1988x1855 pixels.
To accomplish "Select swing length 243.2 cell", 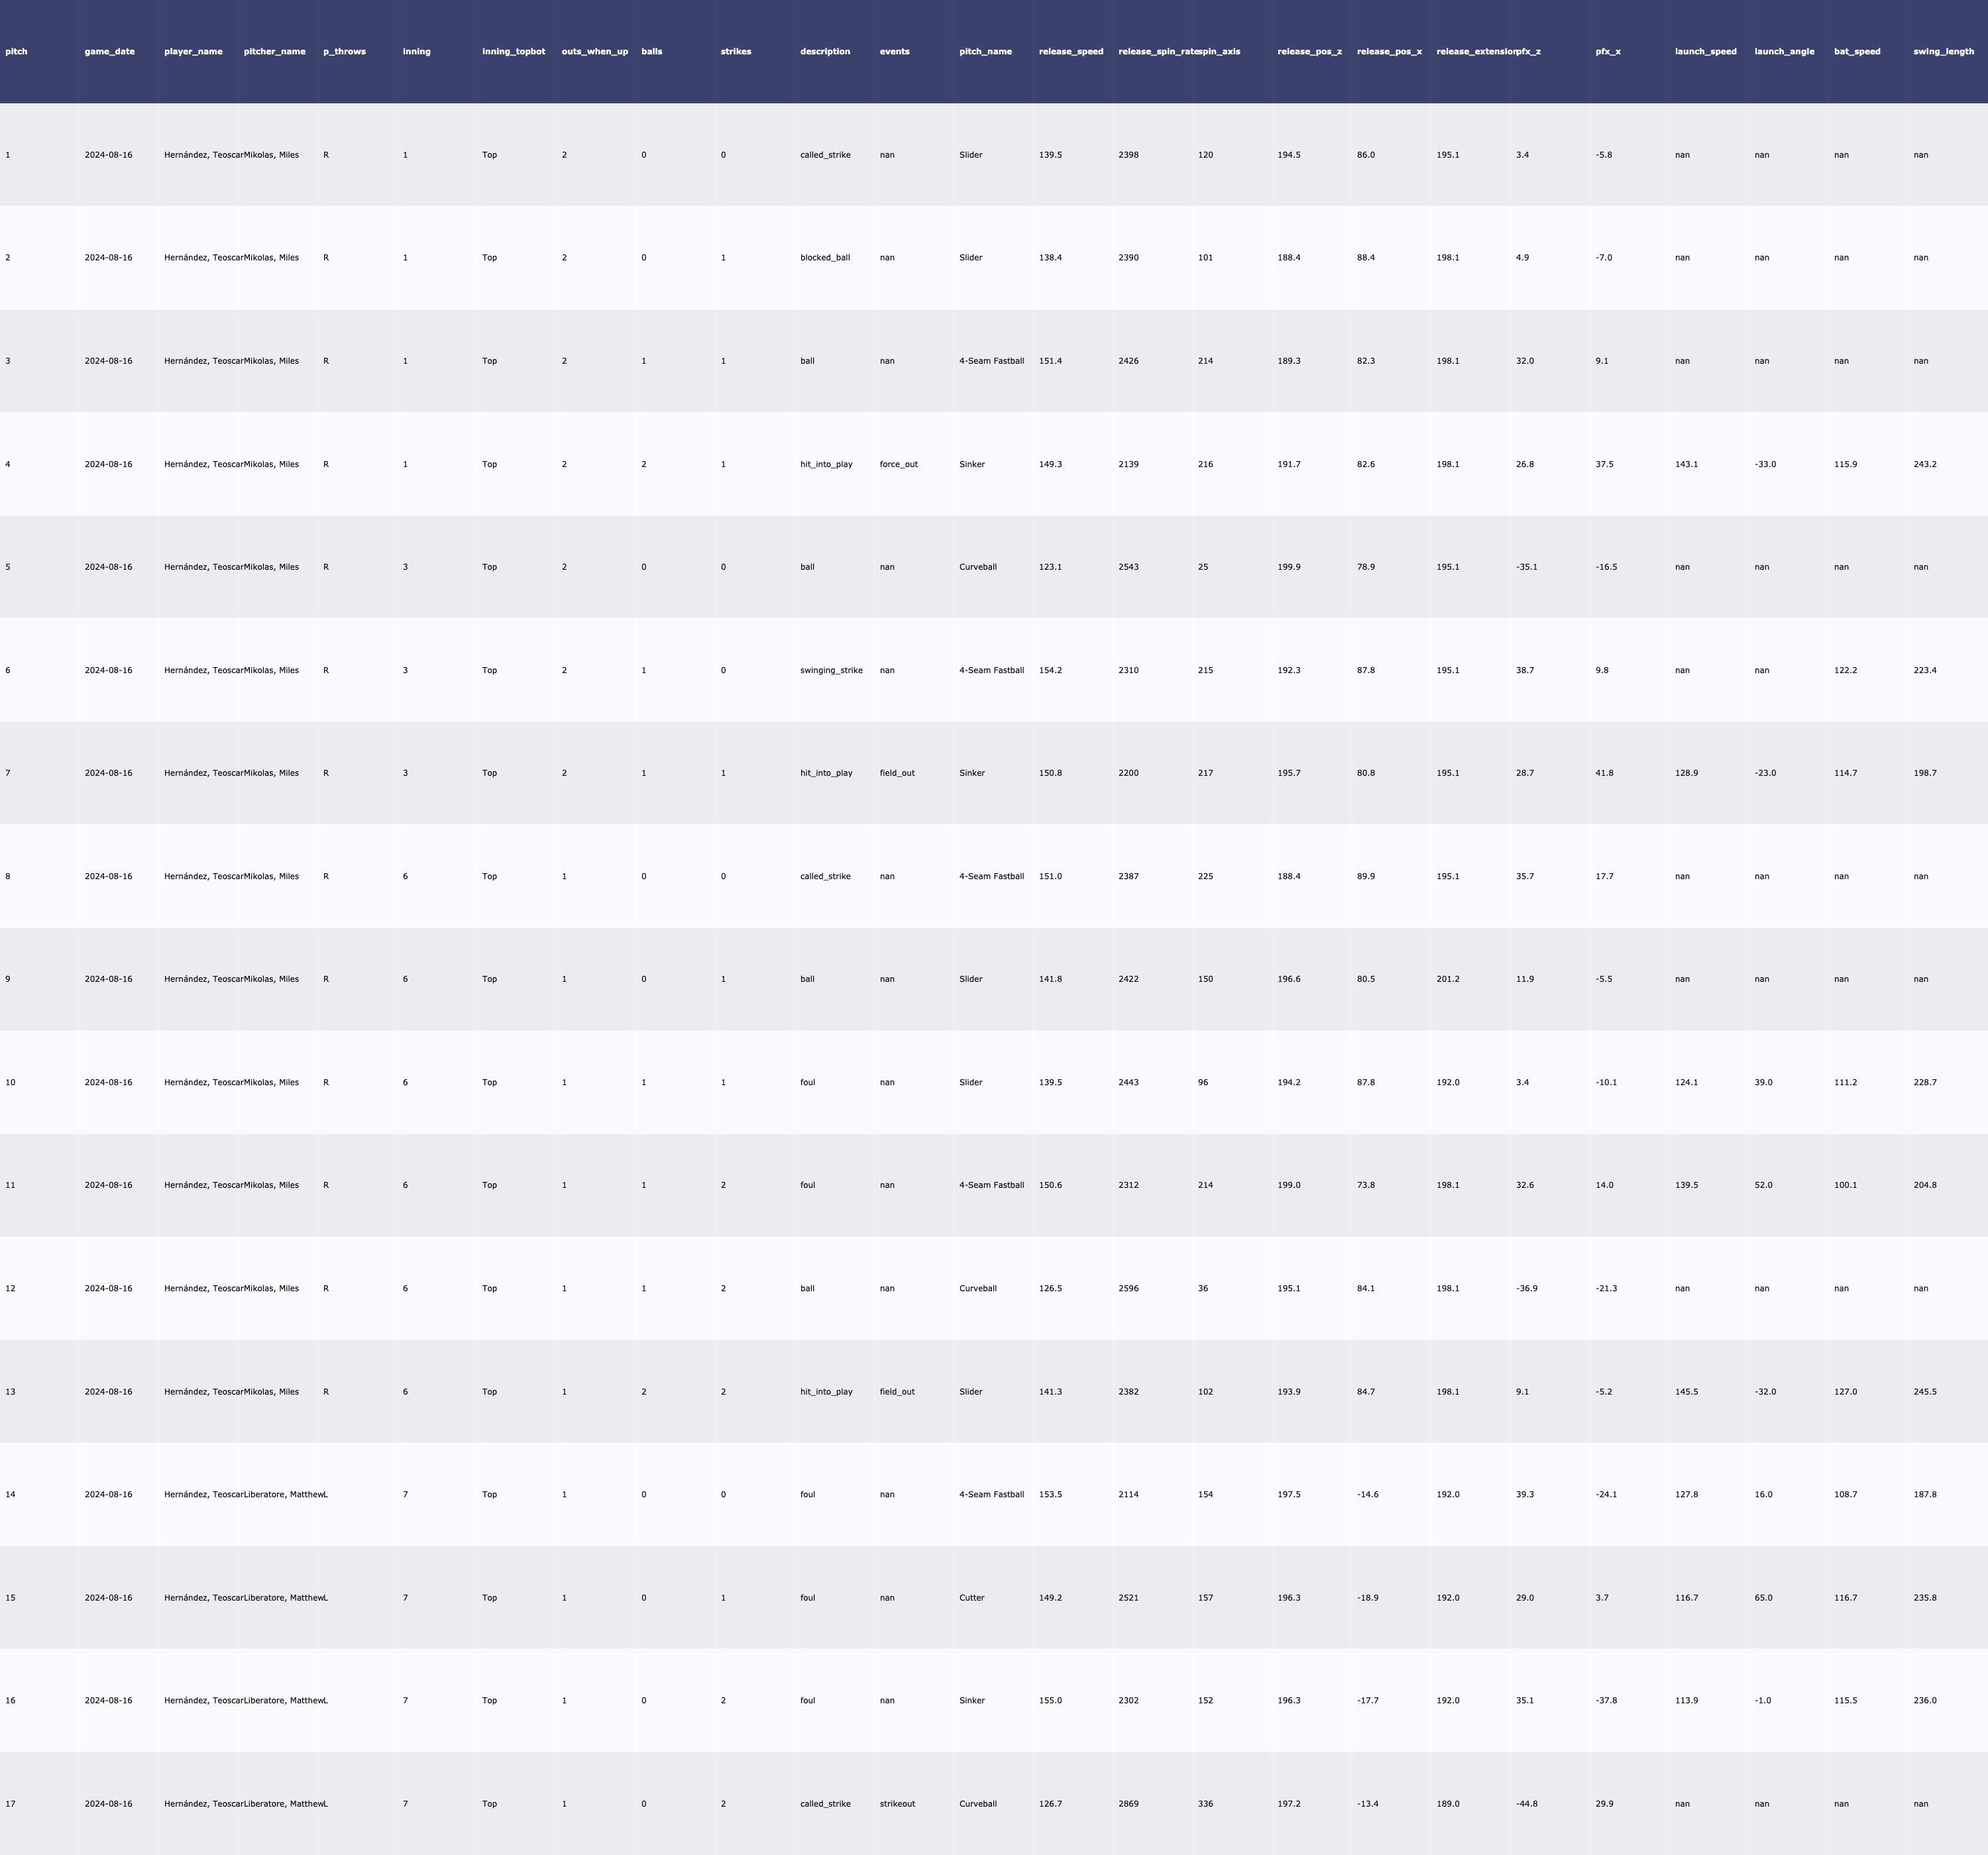I will 1924,464.
